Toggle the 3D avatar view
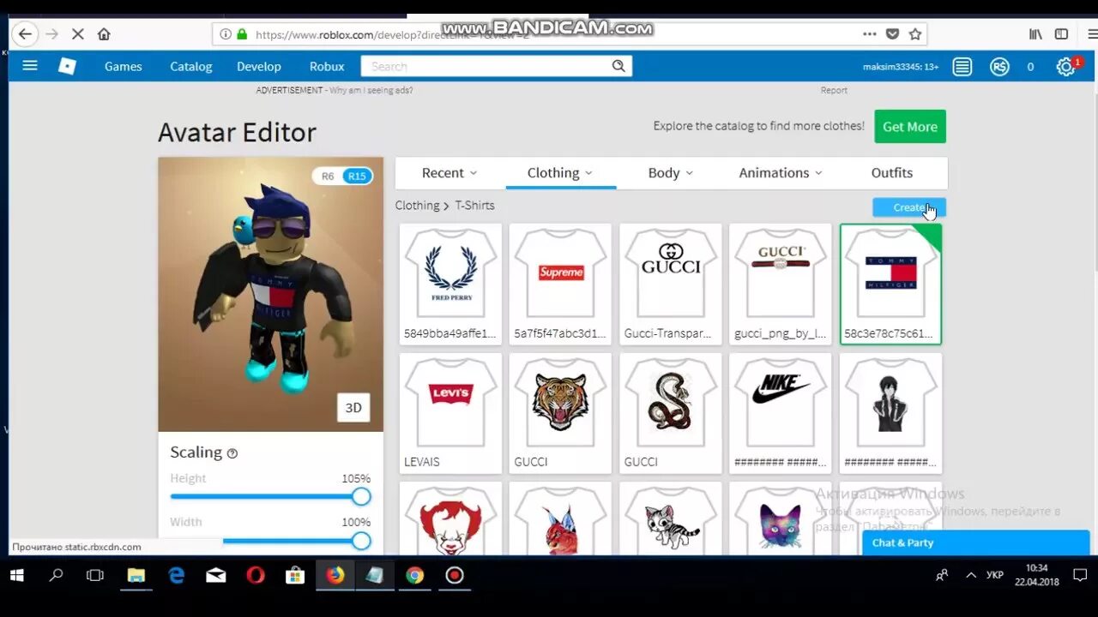Viewport: 1098px width, 617px height. [x=353, y=408]
